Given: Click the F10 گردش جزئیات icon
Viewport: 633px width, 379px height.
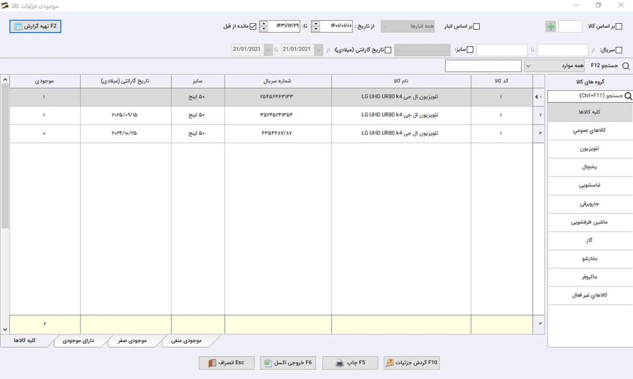Looking at the screenshot, I should click(390, 363).
